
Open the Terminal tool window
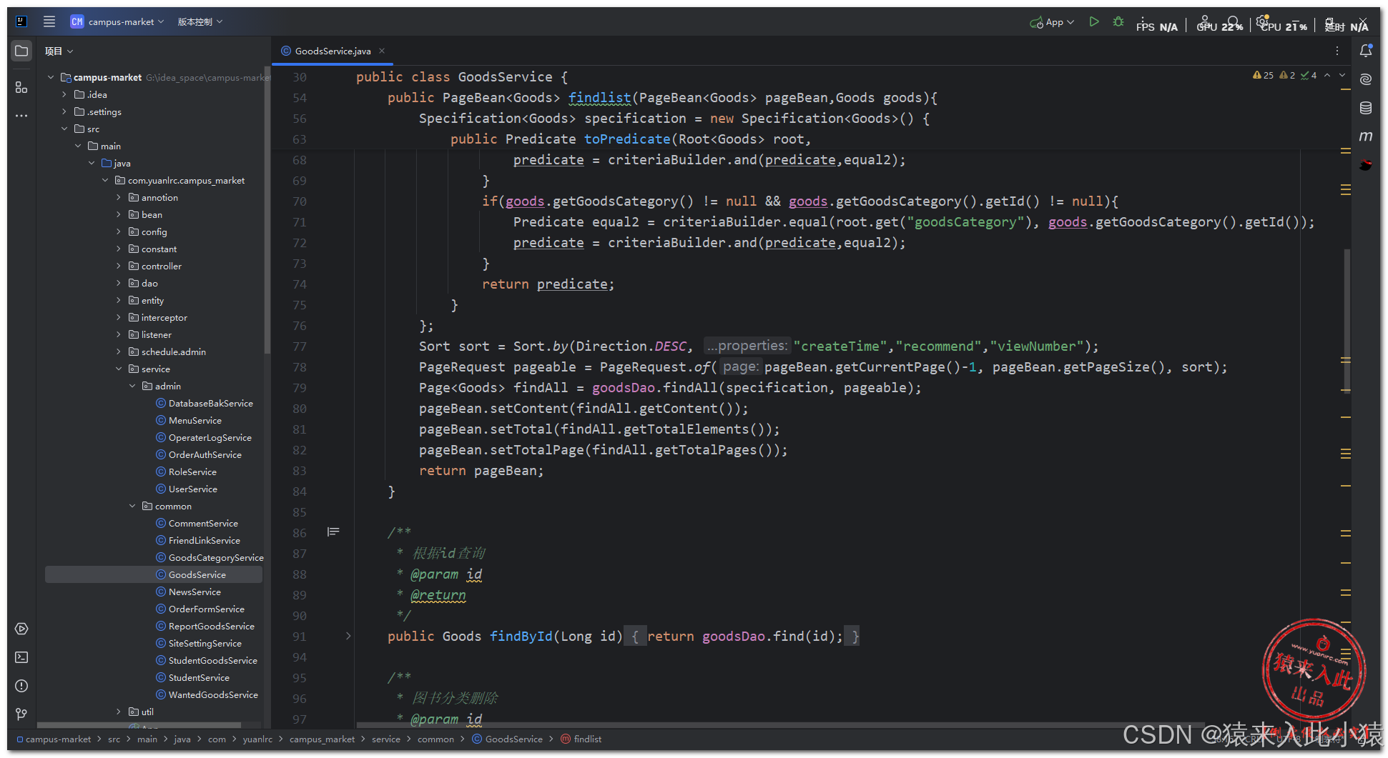[21, 657]
